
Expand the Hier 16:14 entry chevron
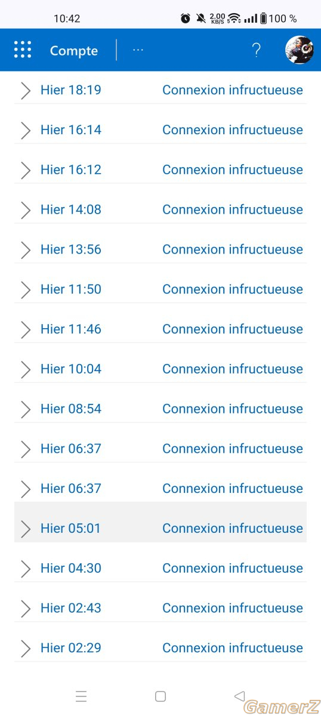click(x=26, y=131)
